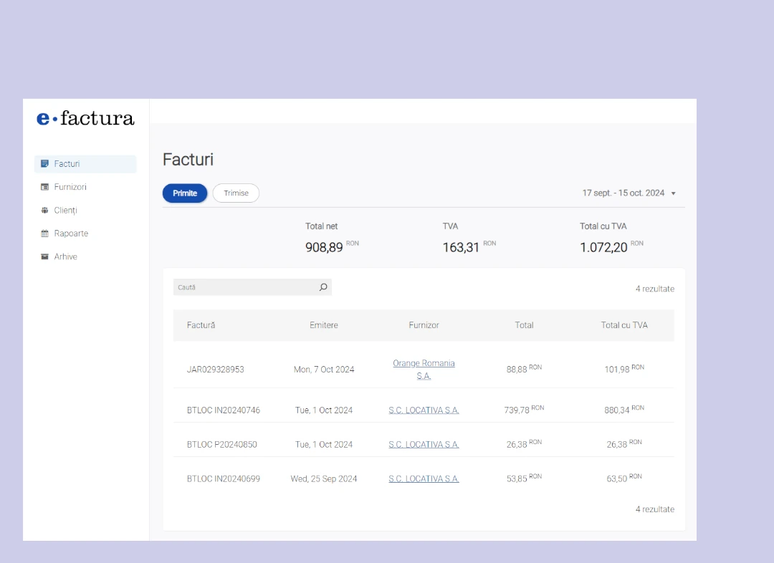The height and width of the screenshot is (563, 774).
Task: Click the 53,85 RON total value
Action: tap(524, 478)
